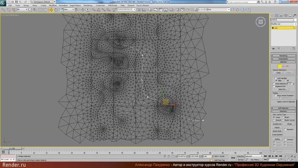Expand the Soft Selection rollout
298x168 pixels.
pos(284,108)
